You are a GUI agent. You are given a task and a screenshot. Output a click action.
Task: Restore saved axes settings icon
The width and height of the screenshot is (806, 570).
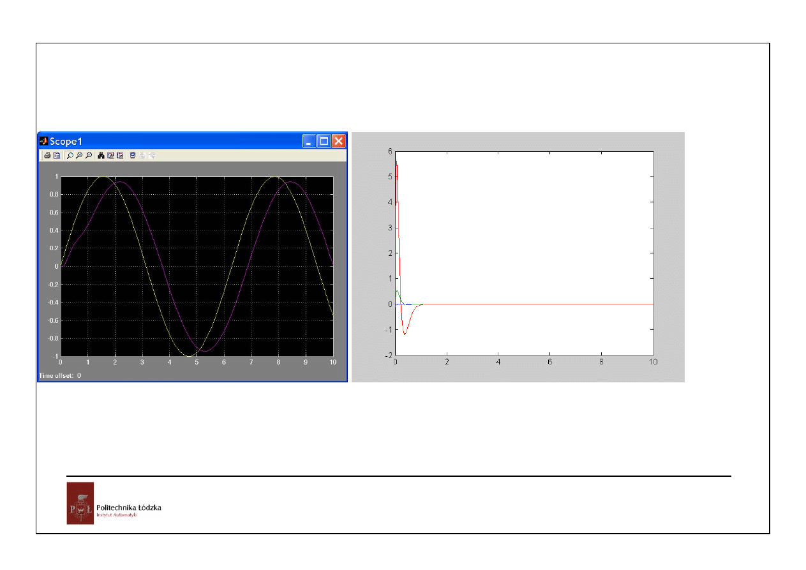tap(119, 155)
